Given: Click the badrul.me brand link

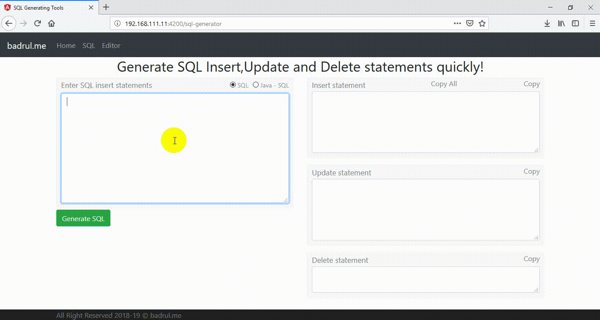Looking at the screenshot, I should pyautogui.click(x=27, y=46).
